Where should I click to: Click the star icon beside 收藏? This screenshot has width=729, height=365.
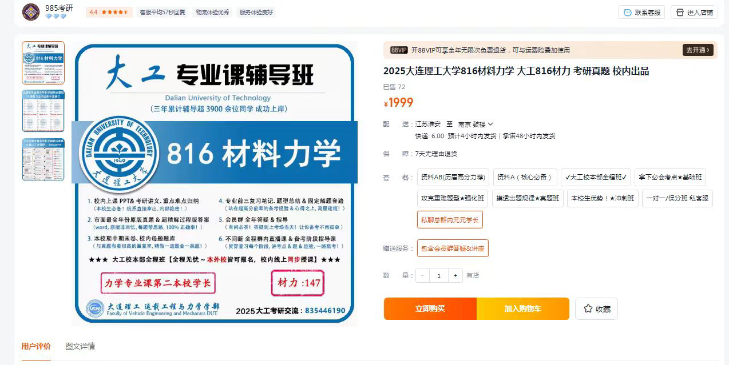(x=588, y=308)
